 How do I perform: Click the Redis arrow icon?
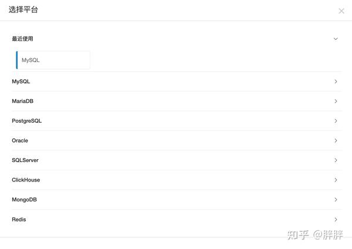coord(336,220)
